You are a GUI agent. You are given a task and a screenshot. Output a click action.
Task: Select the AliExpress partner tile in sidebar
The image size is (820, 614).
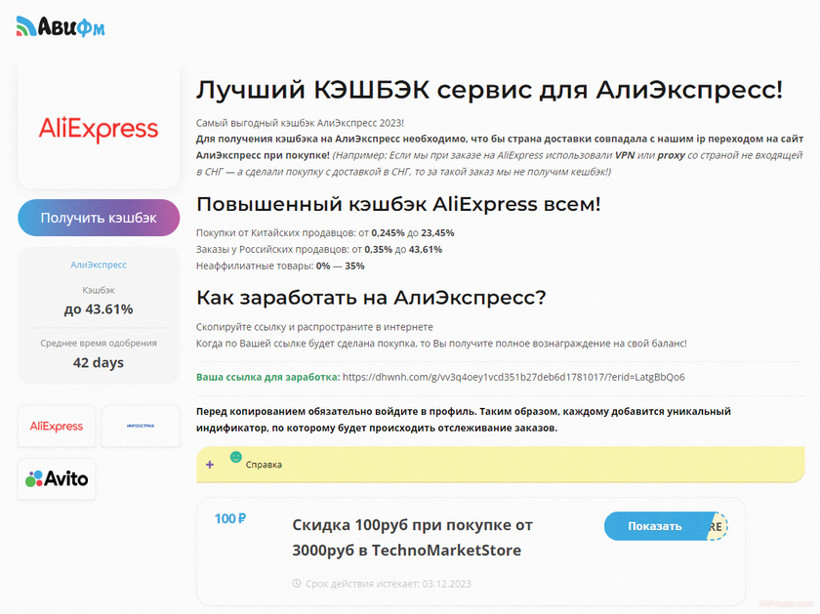pos(56,427)
